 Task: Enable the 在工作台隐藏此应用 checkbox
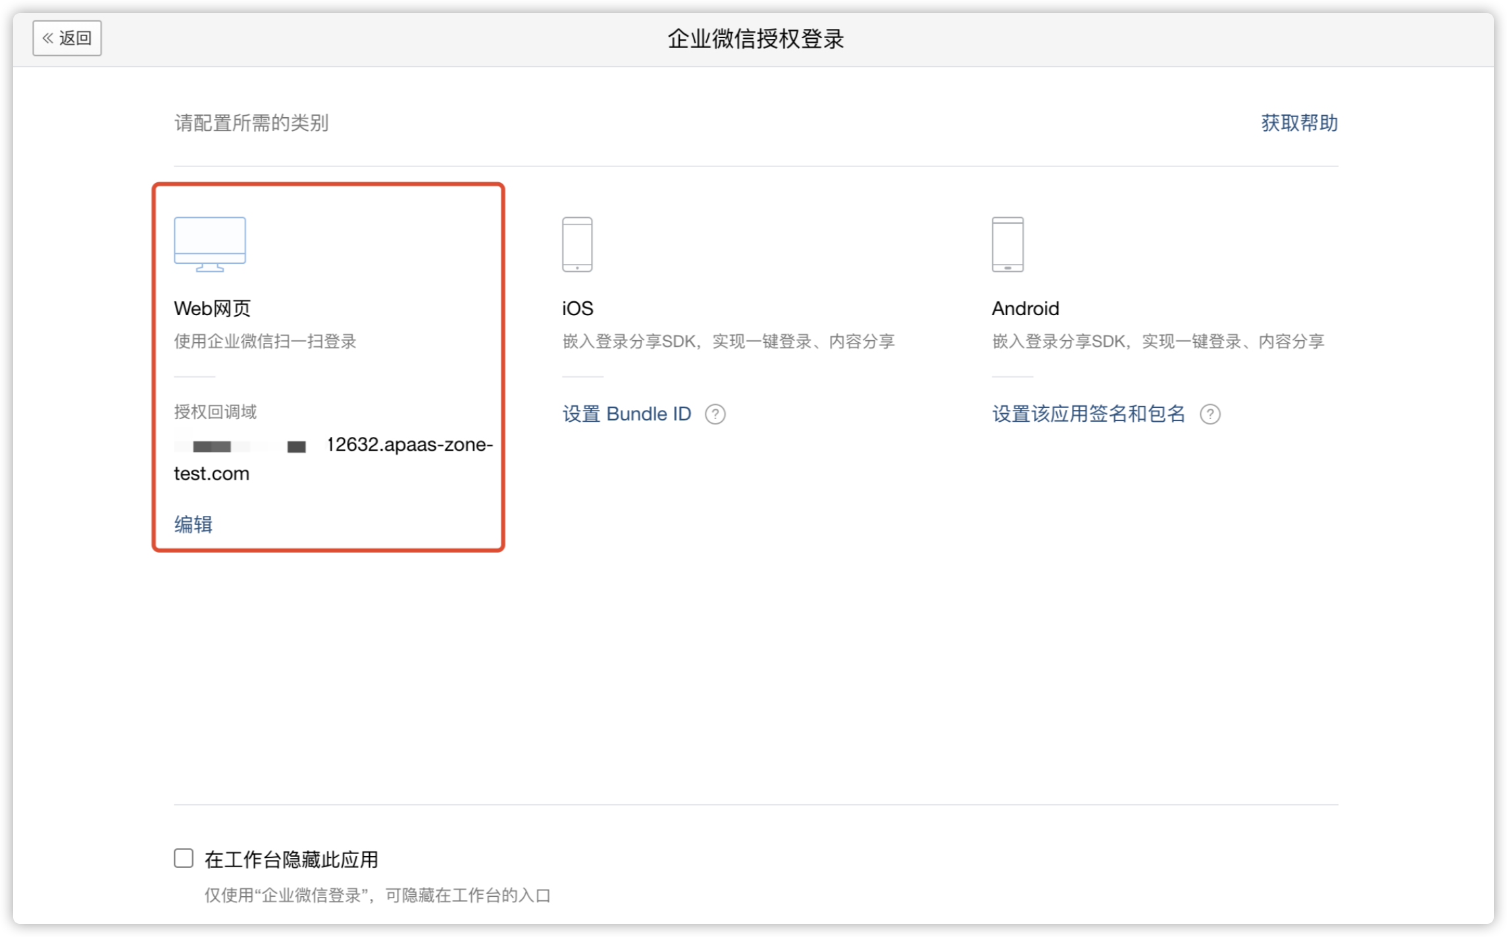coord(184,858)
